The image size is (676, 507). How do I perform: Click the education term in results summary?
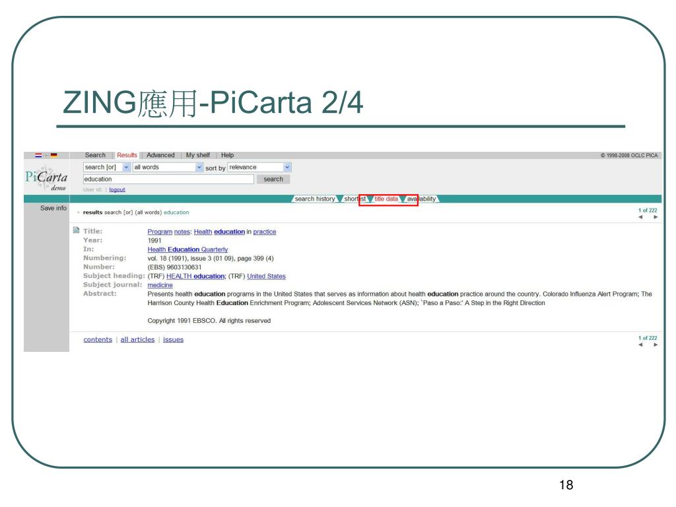tap(176, 213)
